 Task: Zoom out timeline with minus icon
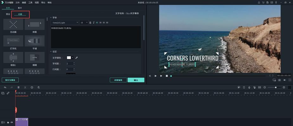tap(264, 87)
